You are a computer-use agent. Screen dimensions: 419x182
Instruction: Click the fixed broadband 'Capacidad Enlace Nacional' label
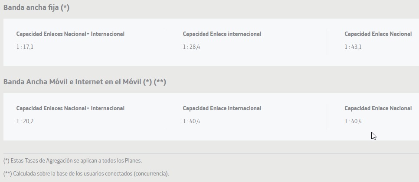(378, 34)
